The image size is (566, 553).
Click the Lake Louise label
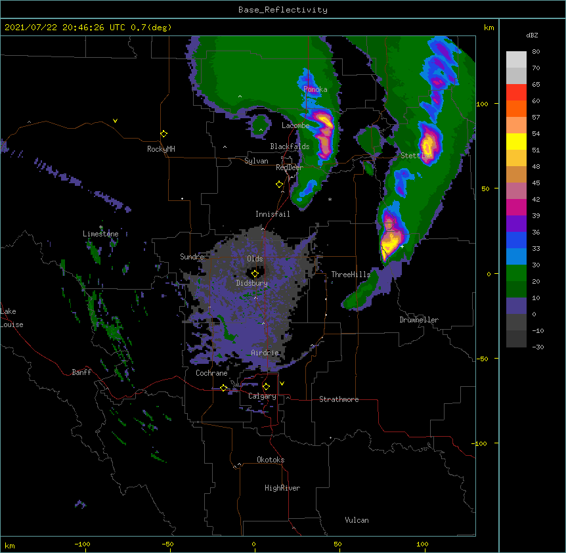(12, 318)
